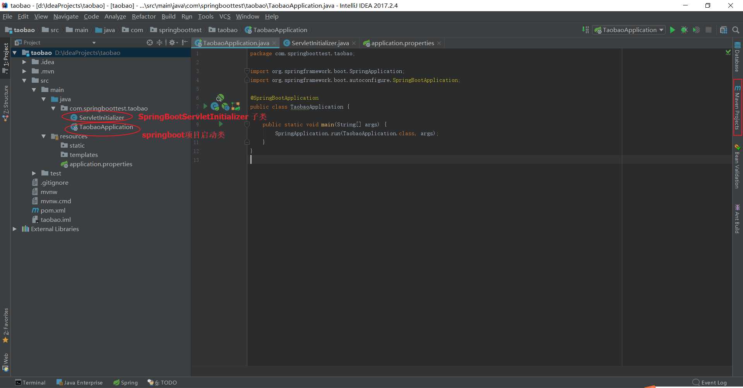This screenshot has width=743, height=388.
Task: Collapse the resources folder
Action: (44, 136)
